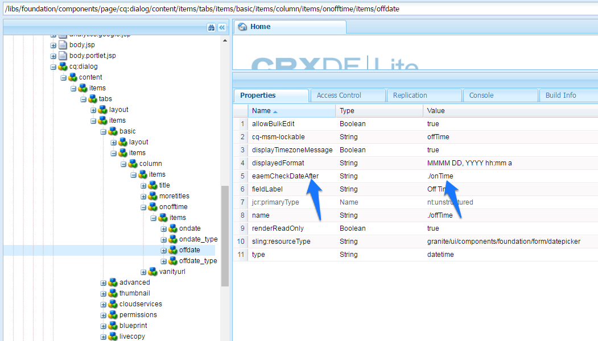Click the 'MMMM DD, YYYY hh:mm a' value
The image size is (598, 341).
pyautogui.click(x=469, y=163)
